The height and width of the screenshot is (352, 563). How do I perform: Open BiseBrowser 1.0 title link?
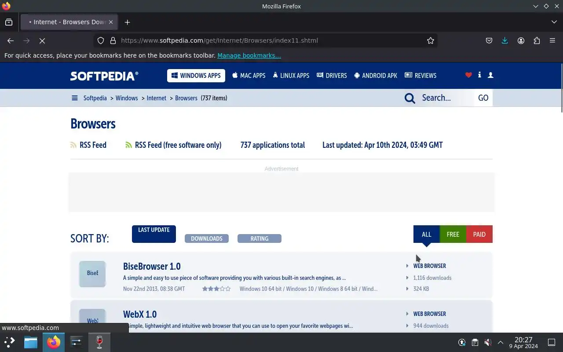152,266
